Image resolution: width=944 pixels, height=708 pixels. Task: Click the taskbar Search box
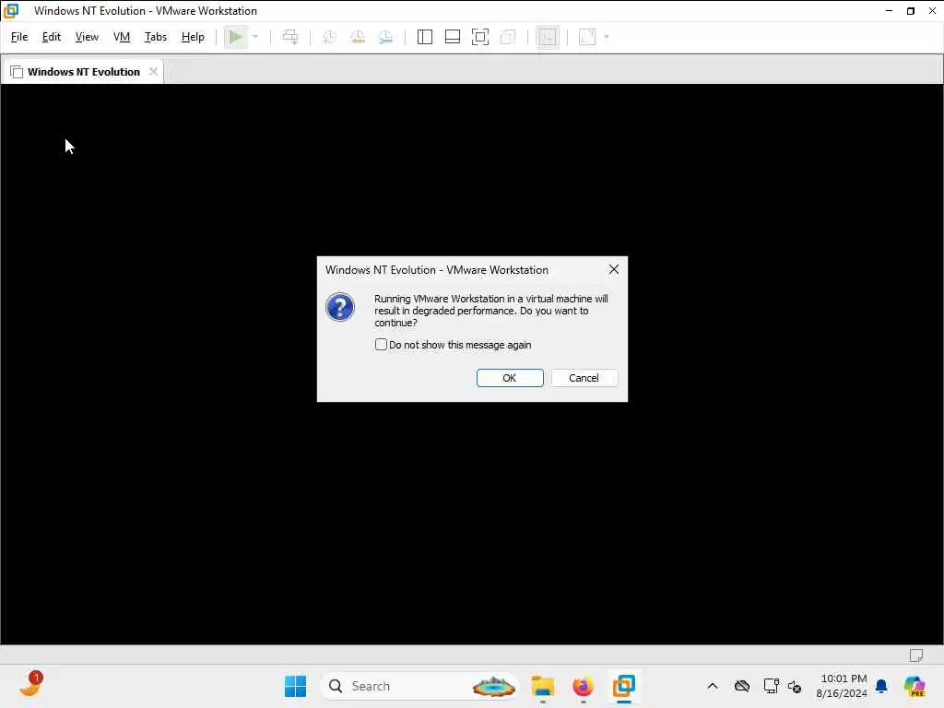click(x=419, y=686)
